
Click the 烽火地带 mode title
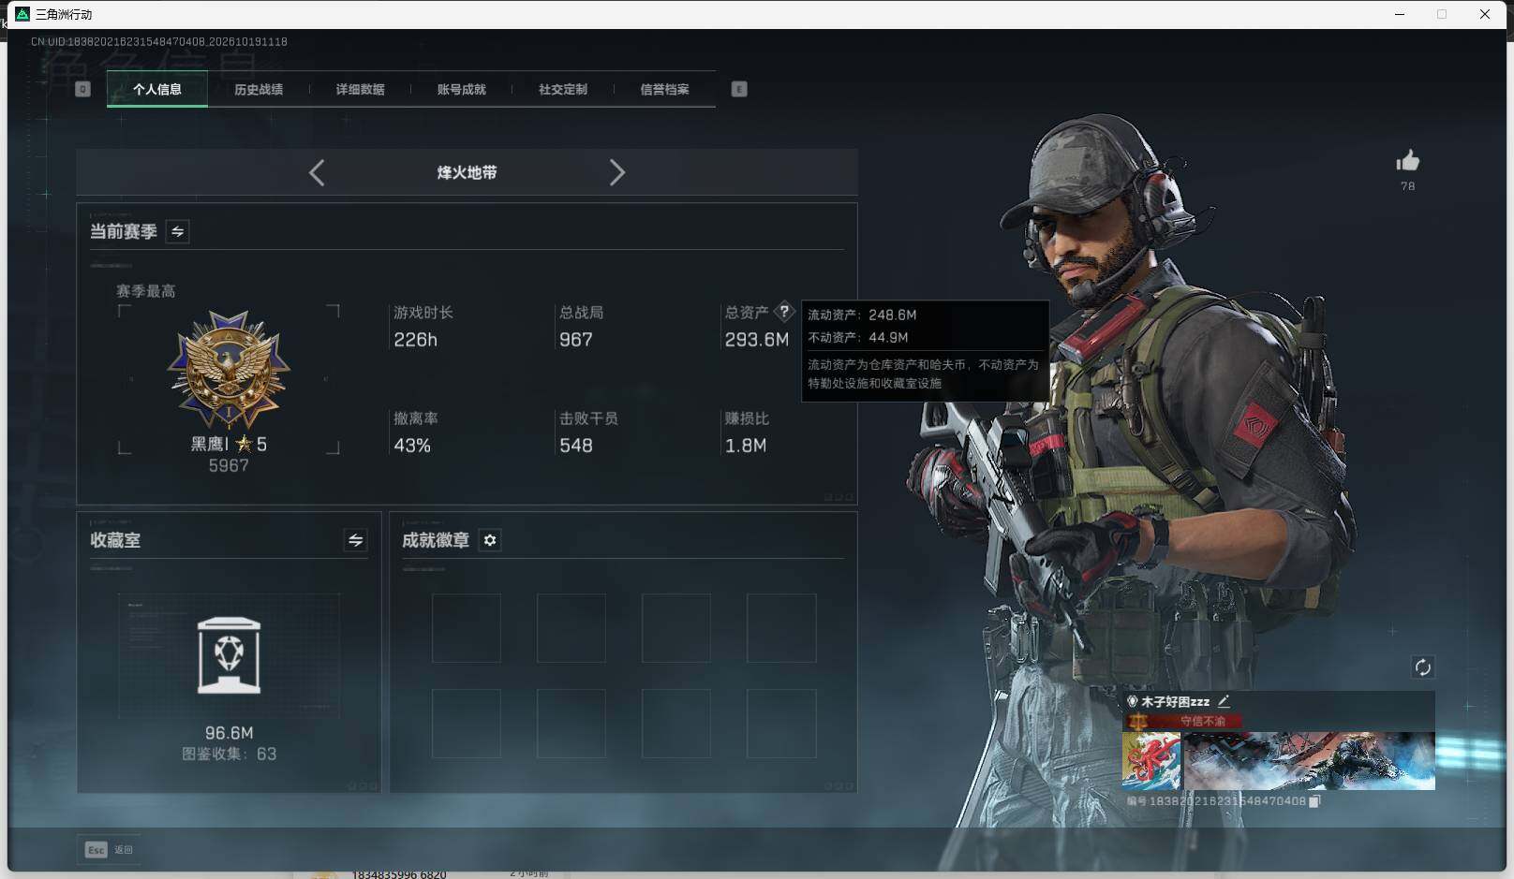(467, 172)
